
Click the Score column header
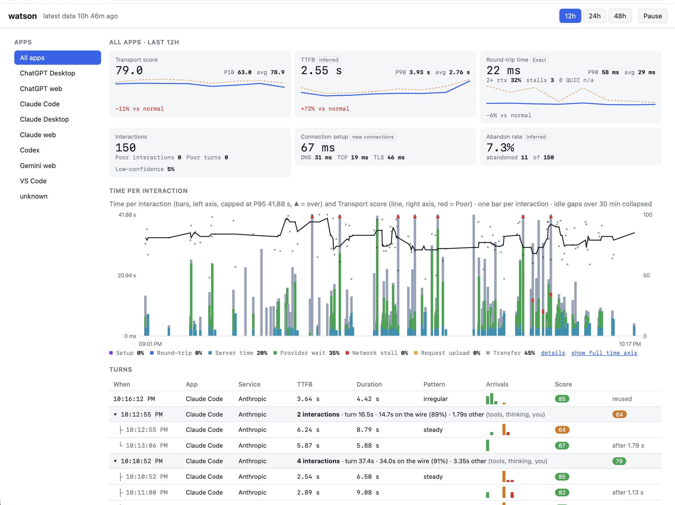[563, 384]
